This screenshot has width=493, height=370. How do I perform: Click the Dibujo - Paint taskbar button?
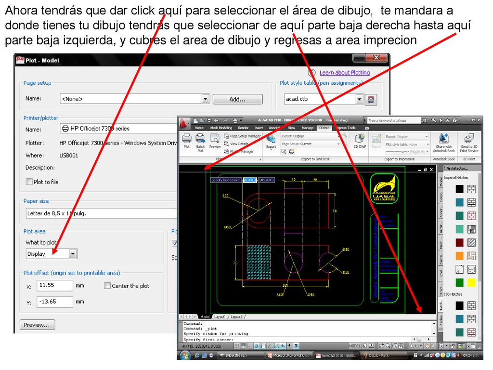click(x=384, y=355)
